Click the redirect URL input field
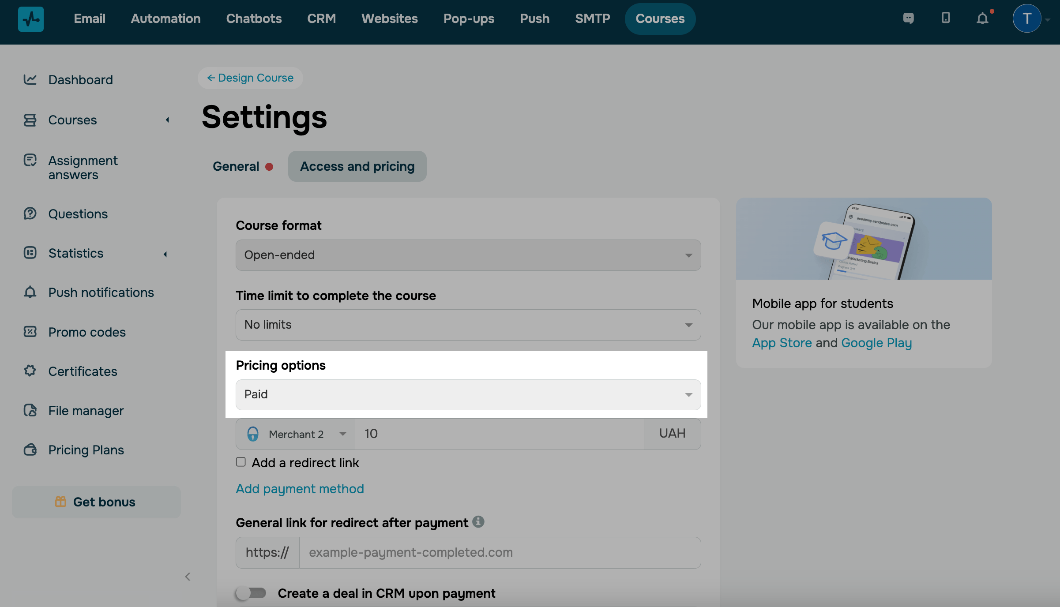The image size is (1060, 607). 499,552
